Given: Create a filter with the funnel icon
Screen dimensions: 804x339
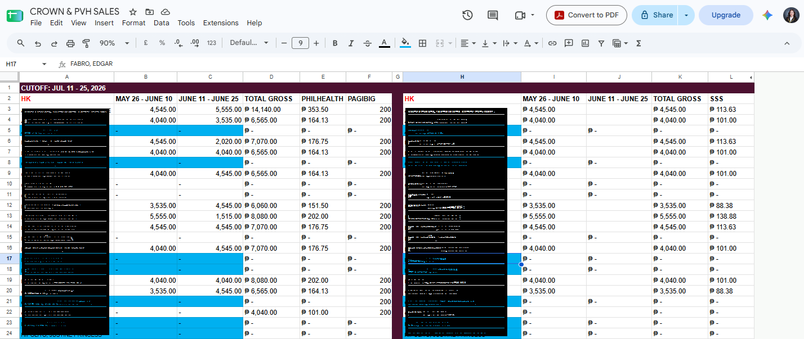Looking at the screenshot, I should (601, 43).
